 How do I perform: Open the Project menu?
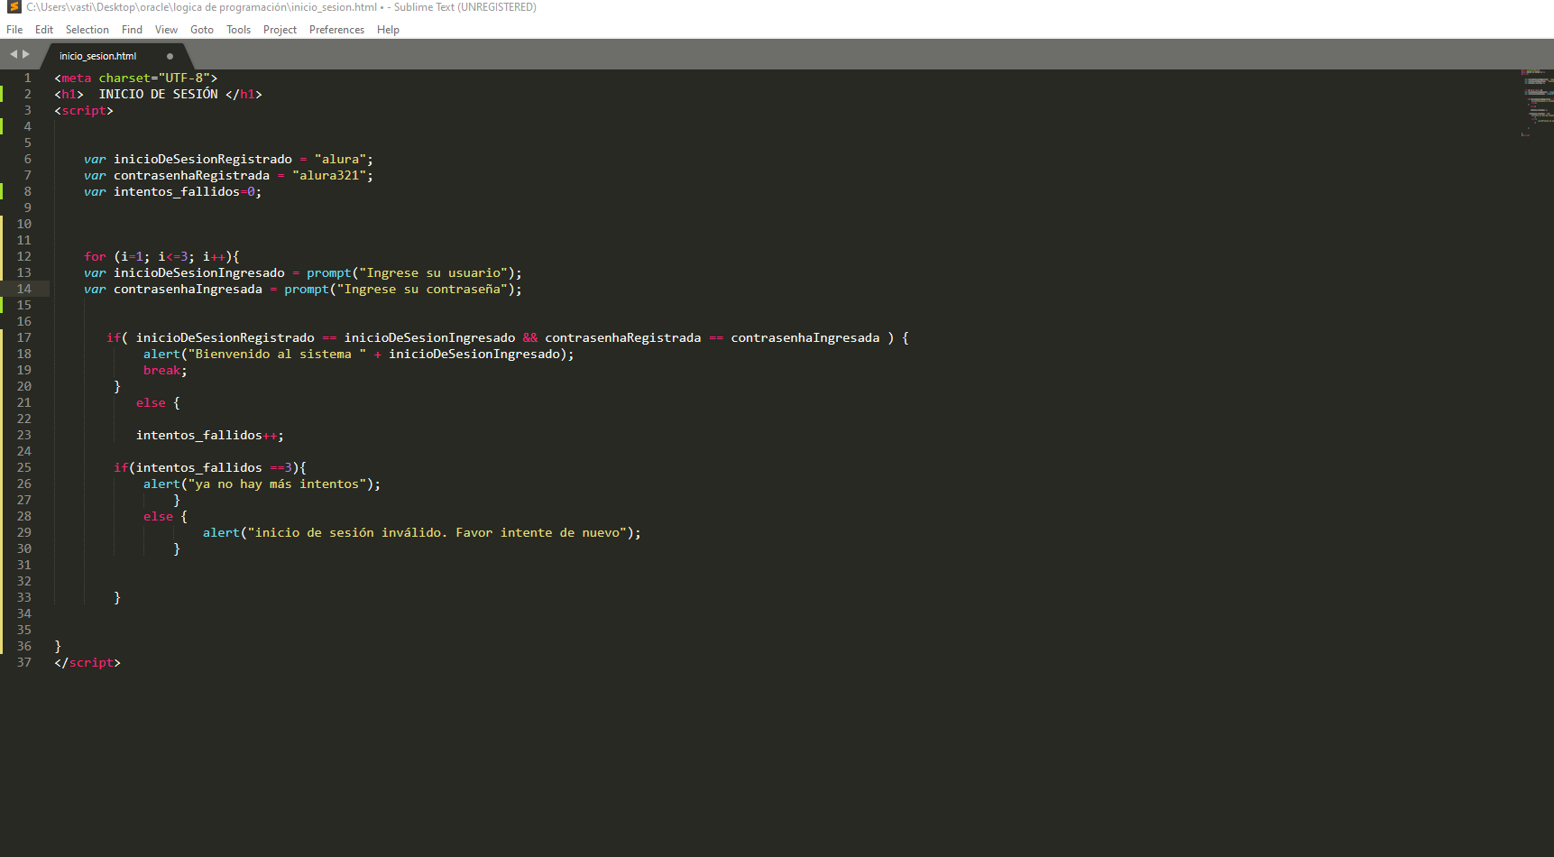click(280, 30)
